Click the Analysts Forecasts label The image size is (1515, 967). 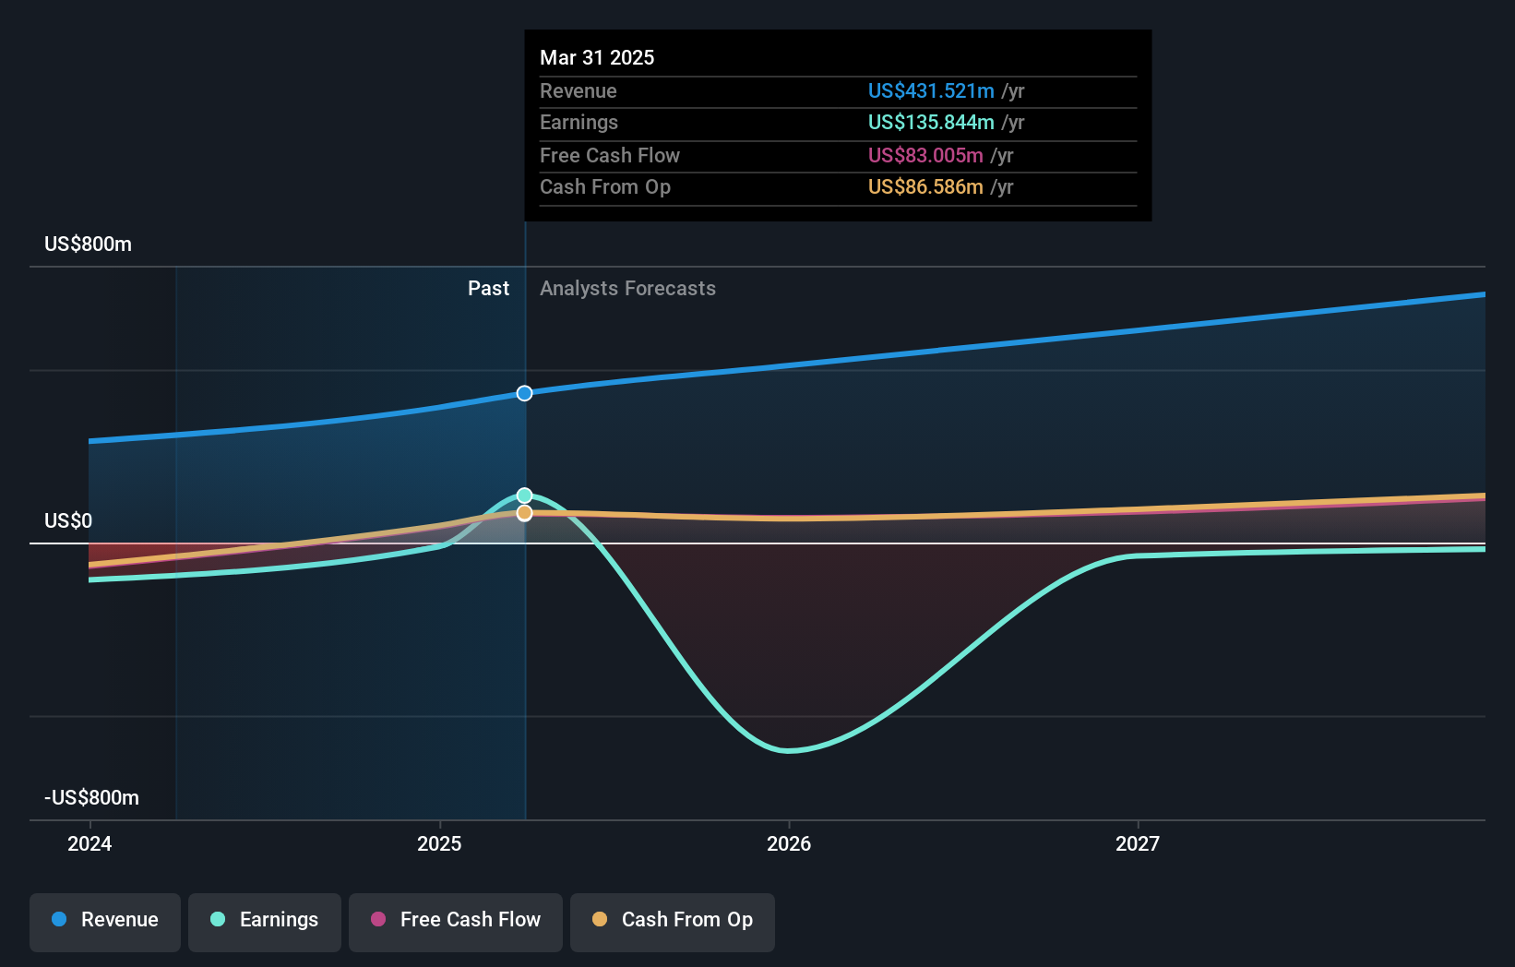point(627,288)
